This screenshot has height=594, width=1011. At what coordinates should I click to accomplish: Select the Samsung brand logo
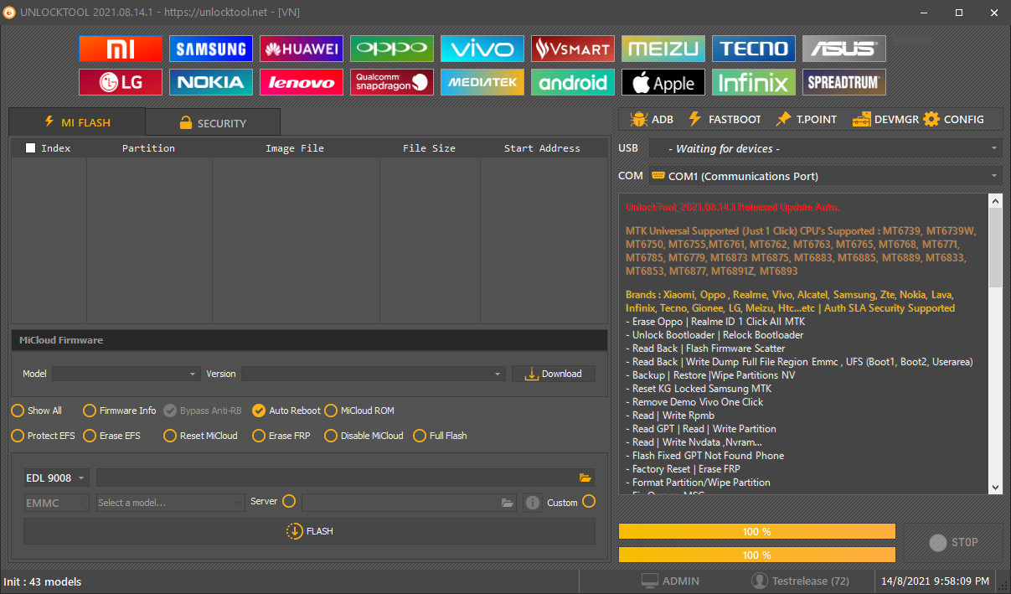(211, 49)
